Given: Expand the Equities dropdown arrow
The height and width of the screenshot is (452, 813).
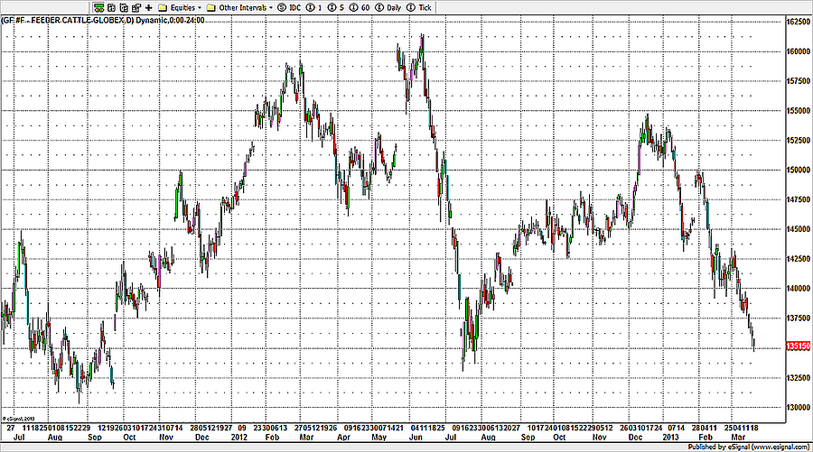Looking at the screenshot, I should (x=198, y=7).
